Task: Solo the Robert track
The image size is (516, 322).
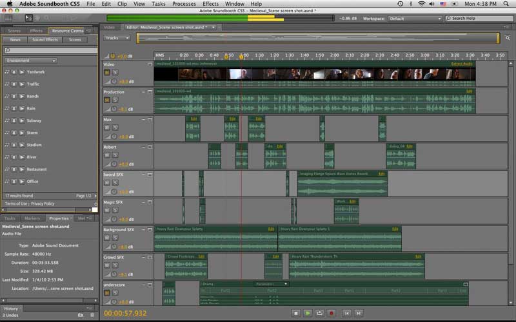Action: (115, 155)
